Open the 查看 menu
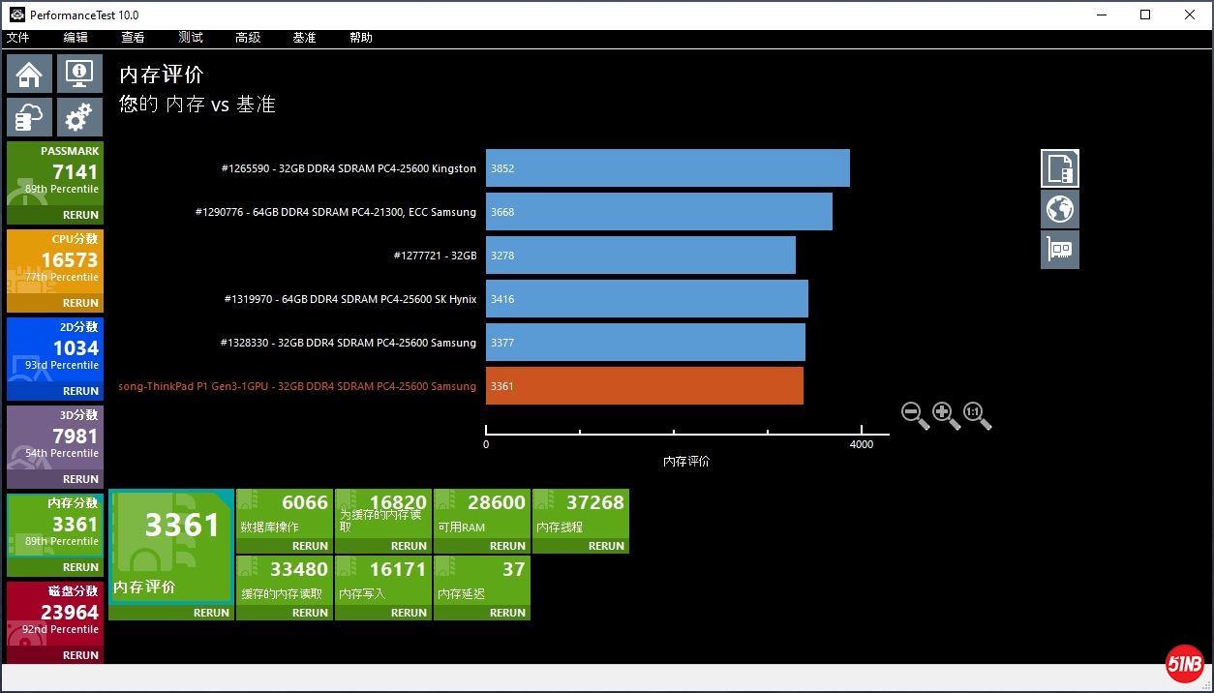Viewport: 1214px width, 693px height. 133,38
